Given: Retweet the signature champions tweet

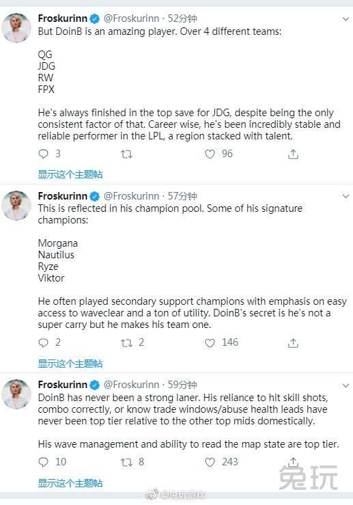Looking at the screenshot, I should click(126, 343).
